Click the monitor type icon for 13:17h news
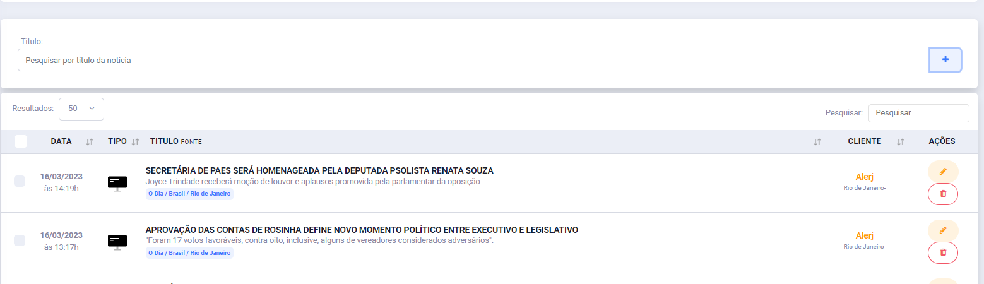The image size is (984, 284). pos(117,242)
